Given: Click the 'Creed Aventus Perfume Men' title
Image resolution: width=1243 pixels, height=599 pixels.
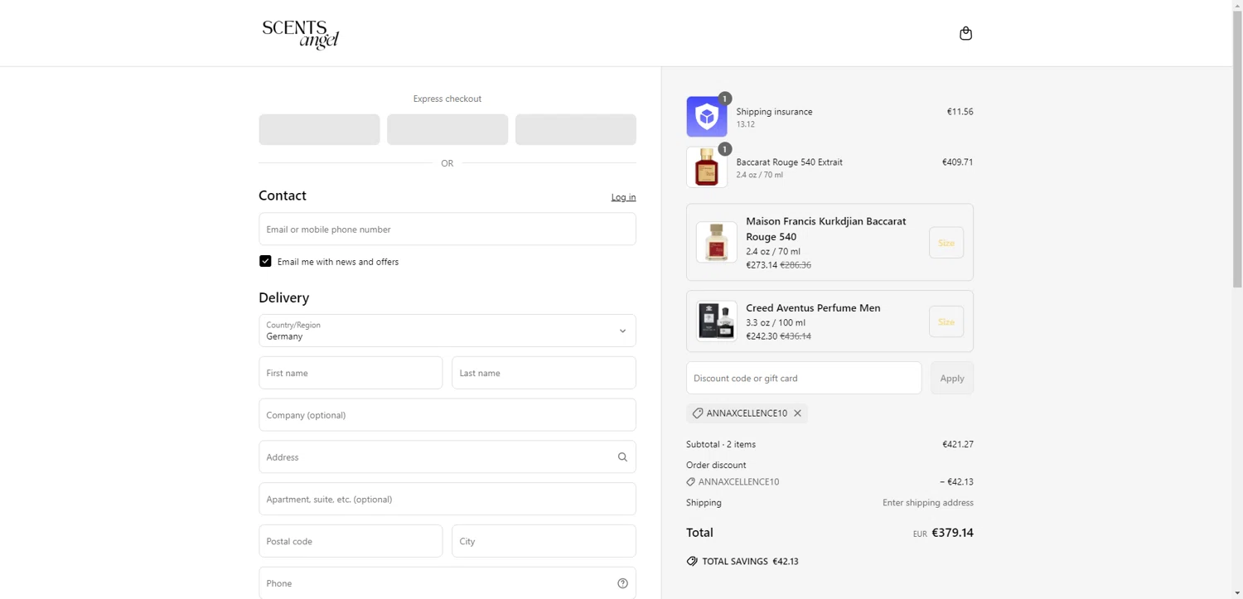Looking at the screenshot, I should [813, 307].
